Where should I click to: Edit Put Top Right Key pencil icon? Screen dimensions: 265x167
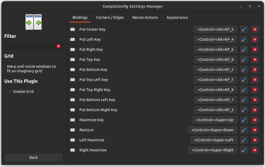(244, 90)
